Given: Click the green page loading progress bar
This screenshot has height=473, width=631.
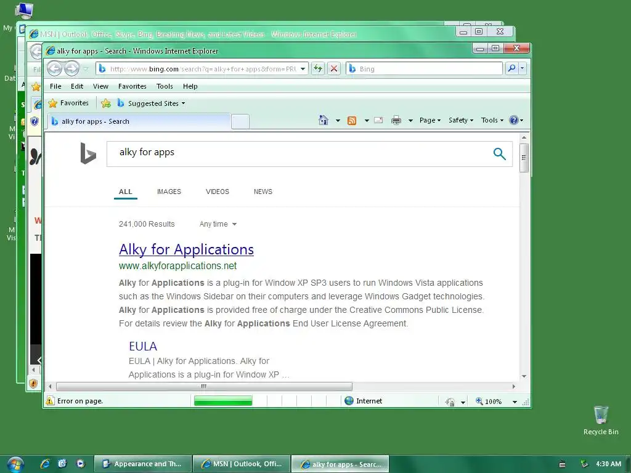Looking at the screenshot, I should pyautogui.click(x=223, y=400).
